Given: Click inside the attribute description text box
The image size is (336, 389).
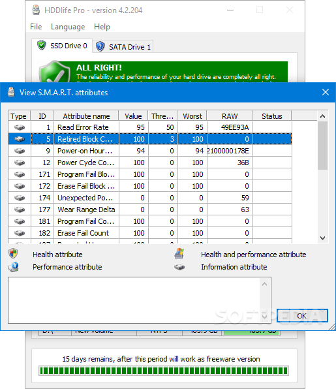Looking at the screenshot, I should tap(134, 300).
